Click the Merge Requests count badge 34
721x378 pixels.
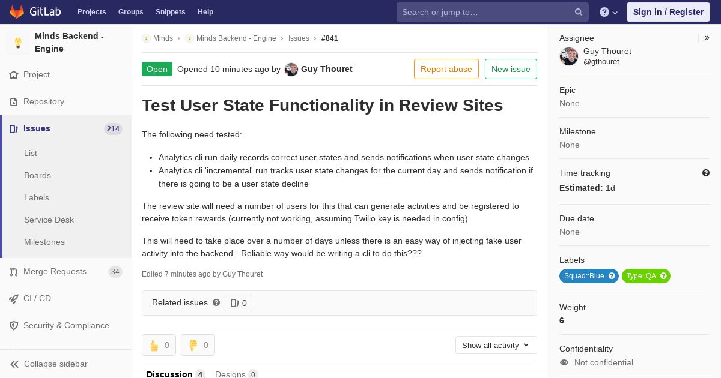(115, 272)
